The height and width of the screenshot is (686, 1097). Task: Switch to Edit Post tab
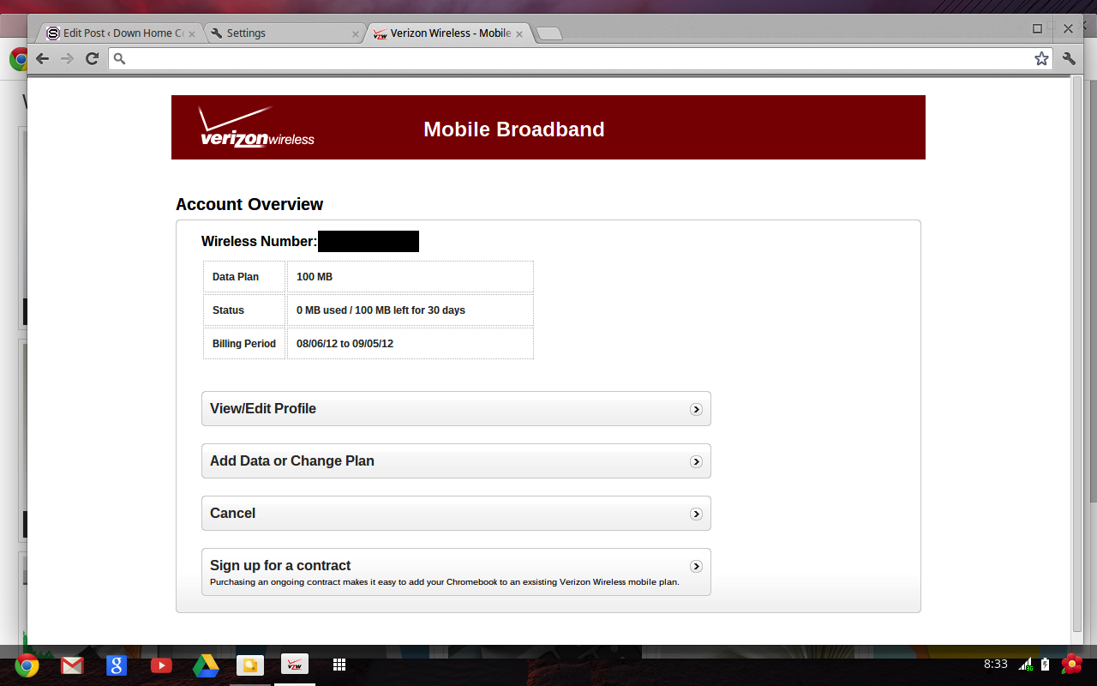(120, 33)
